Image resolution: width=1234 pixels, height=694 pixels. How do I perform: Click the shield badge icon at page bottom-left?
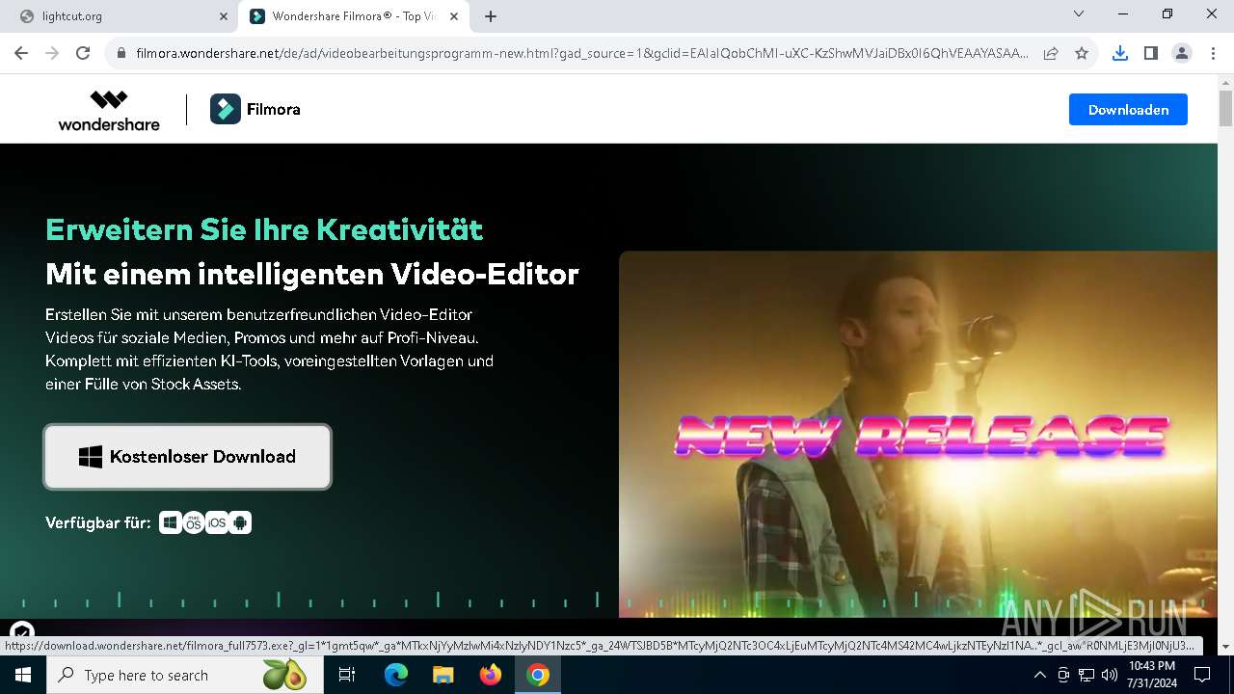[21, 632]
